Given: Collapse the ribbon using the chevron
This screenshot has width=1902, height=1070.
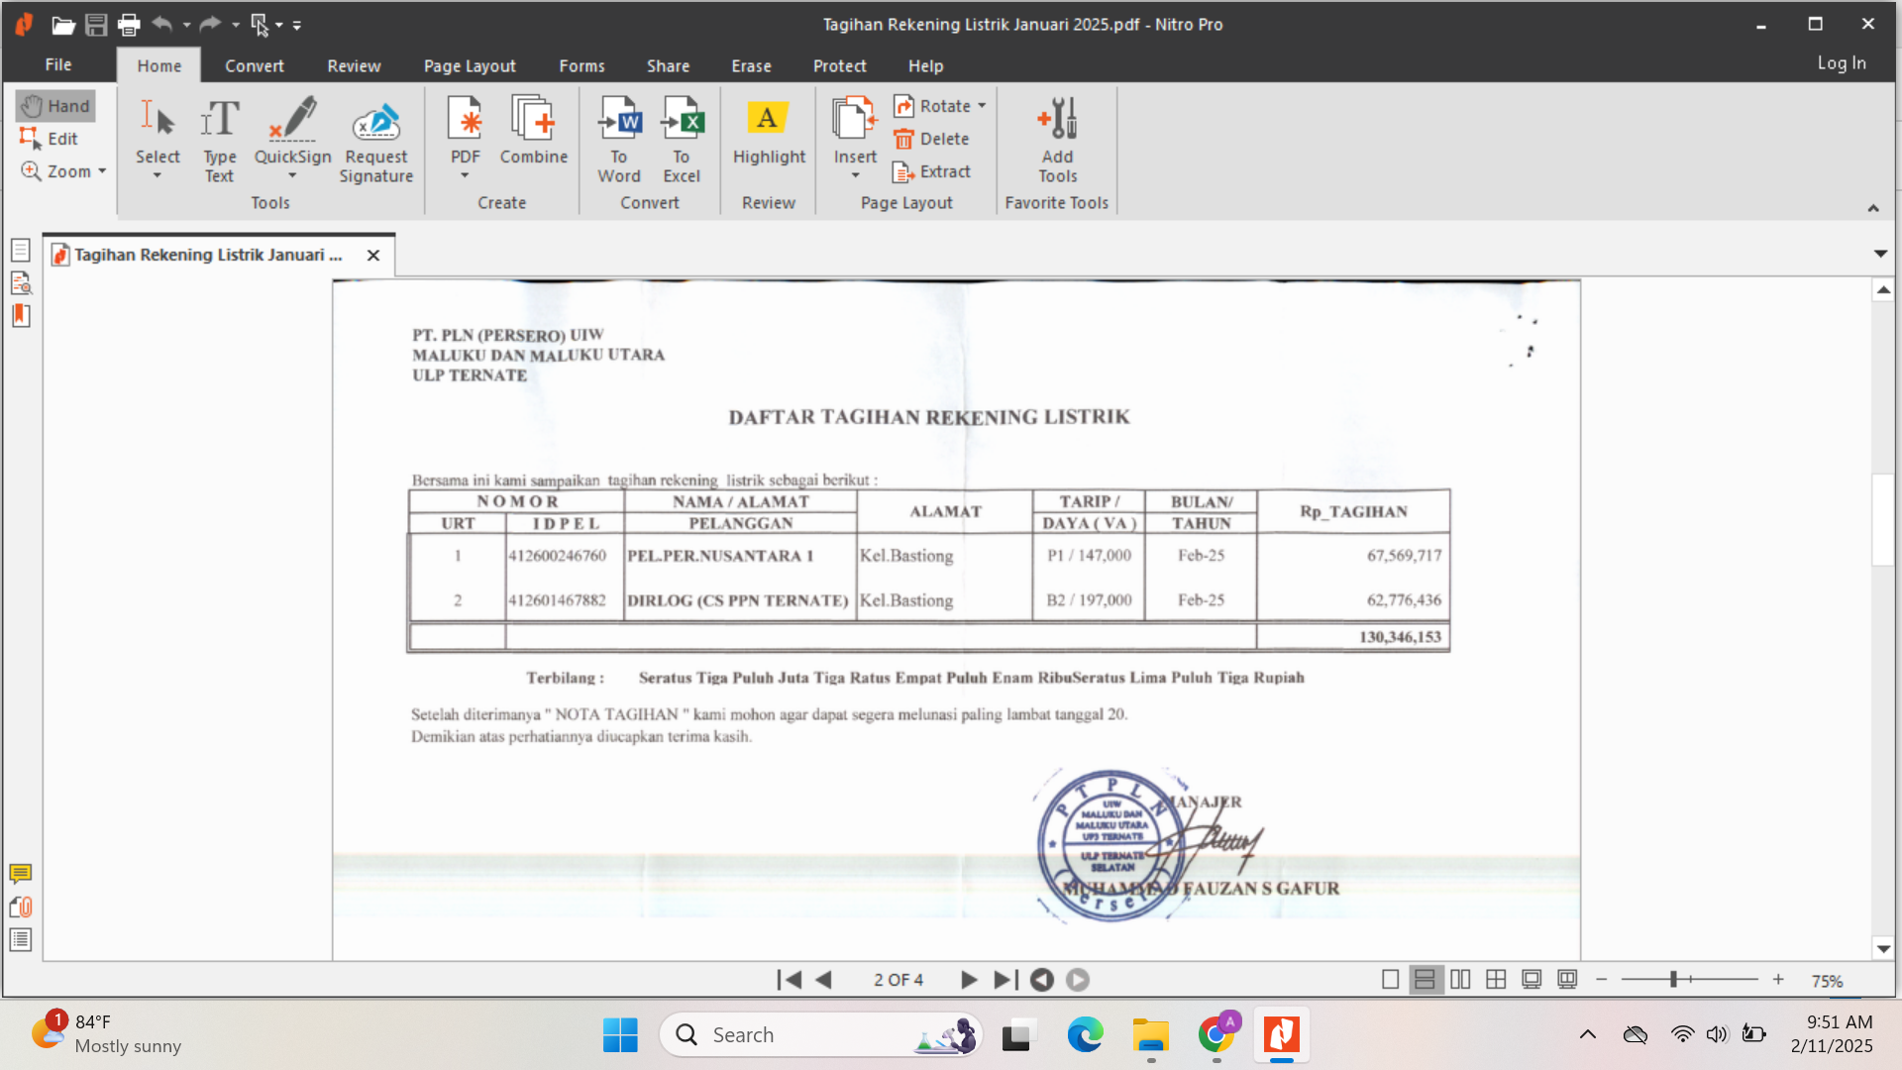Looking at the screenshot, I should [1872, 208].
